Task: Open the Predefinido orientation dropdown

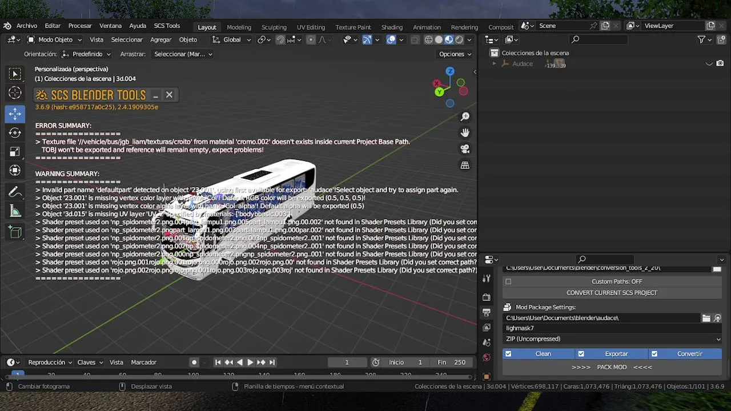Action: [x=87, y=54]
